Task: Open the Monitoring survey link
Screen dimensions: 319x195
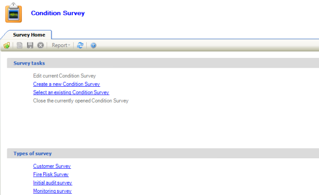Action: click(x=52, y=191)
